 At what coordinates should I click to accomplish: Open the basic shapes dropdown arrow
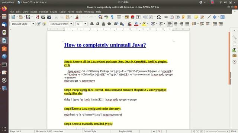(218, 17)
